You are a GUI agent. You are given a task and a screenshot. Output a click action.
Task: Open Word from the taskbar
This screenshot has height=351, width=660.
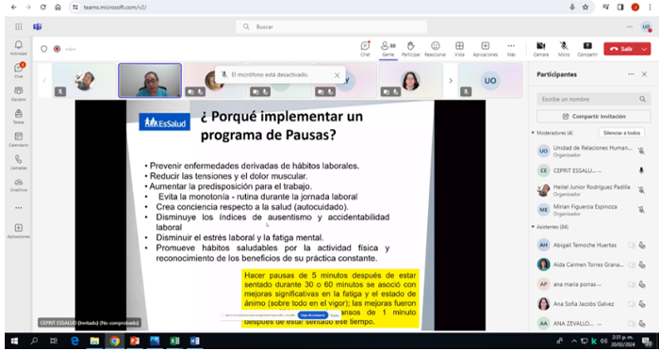[x=195, y=341]
